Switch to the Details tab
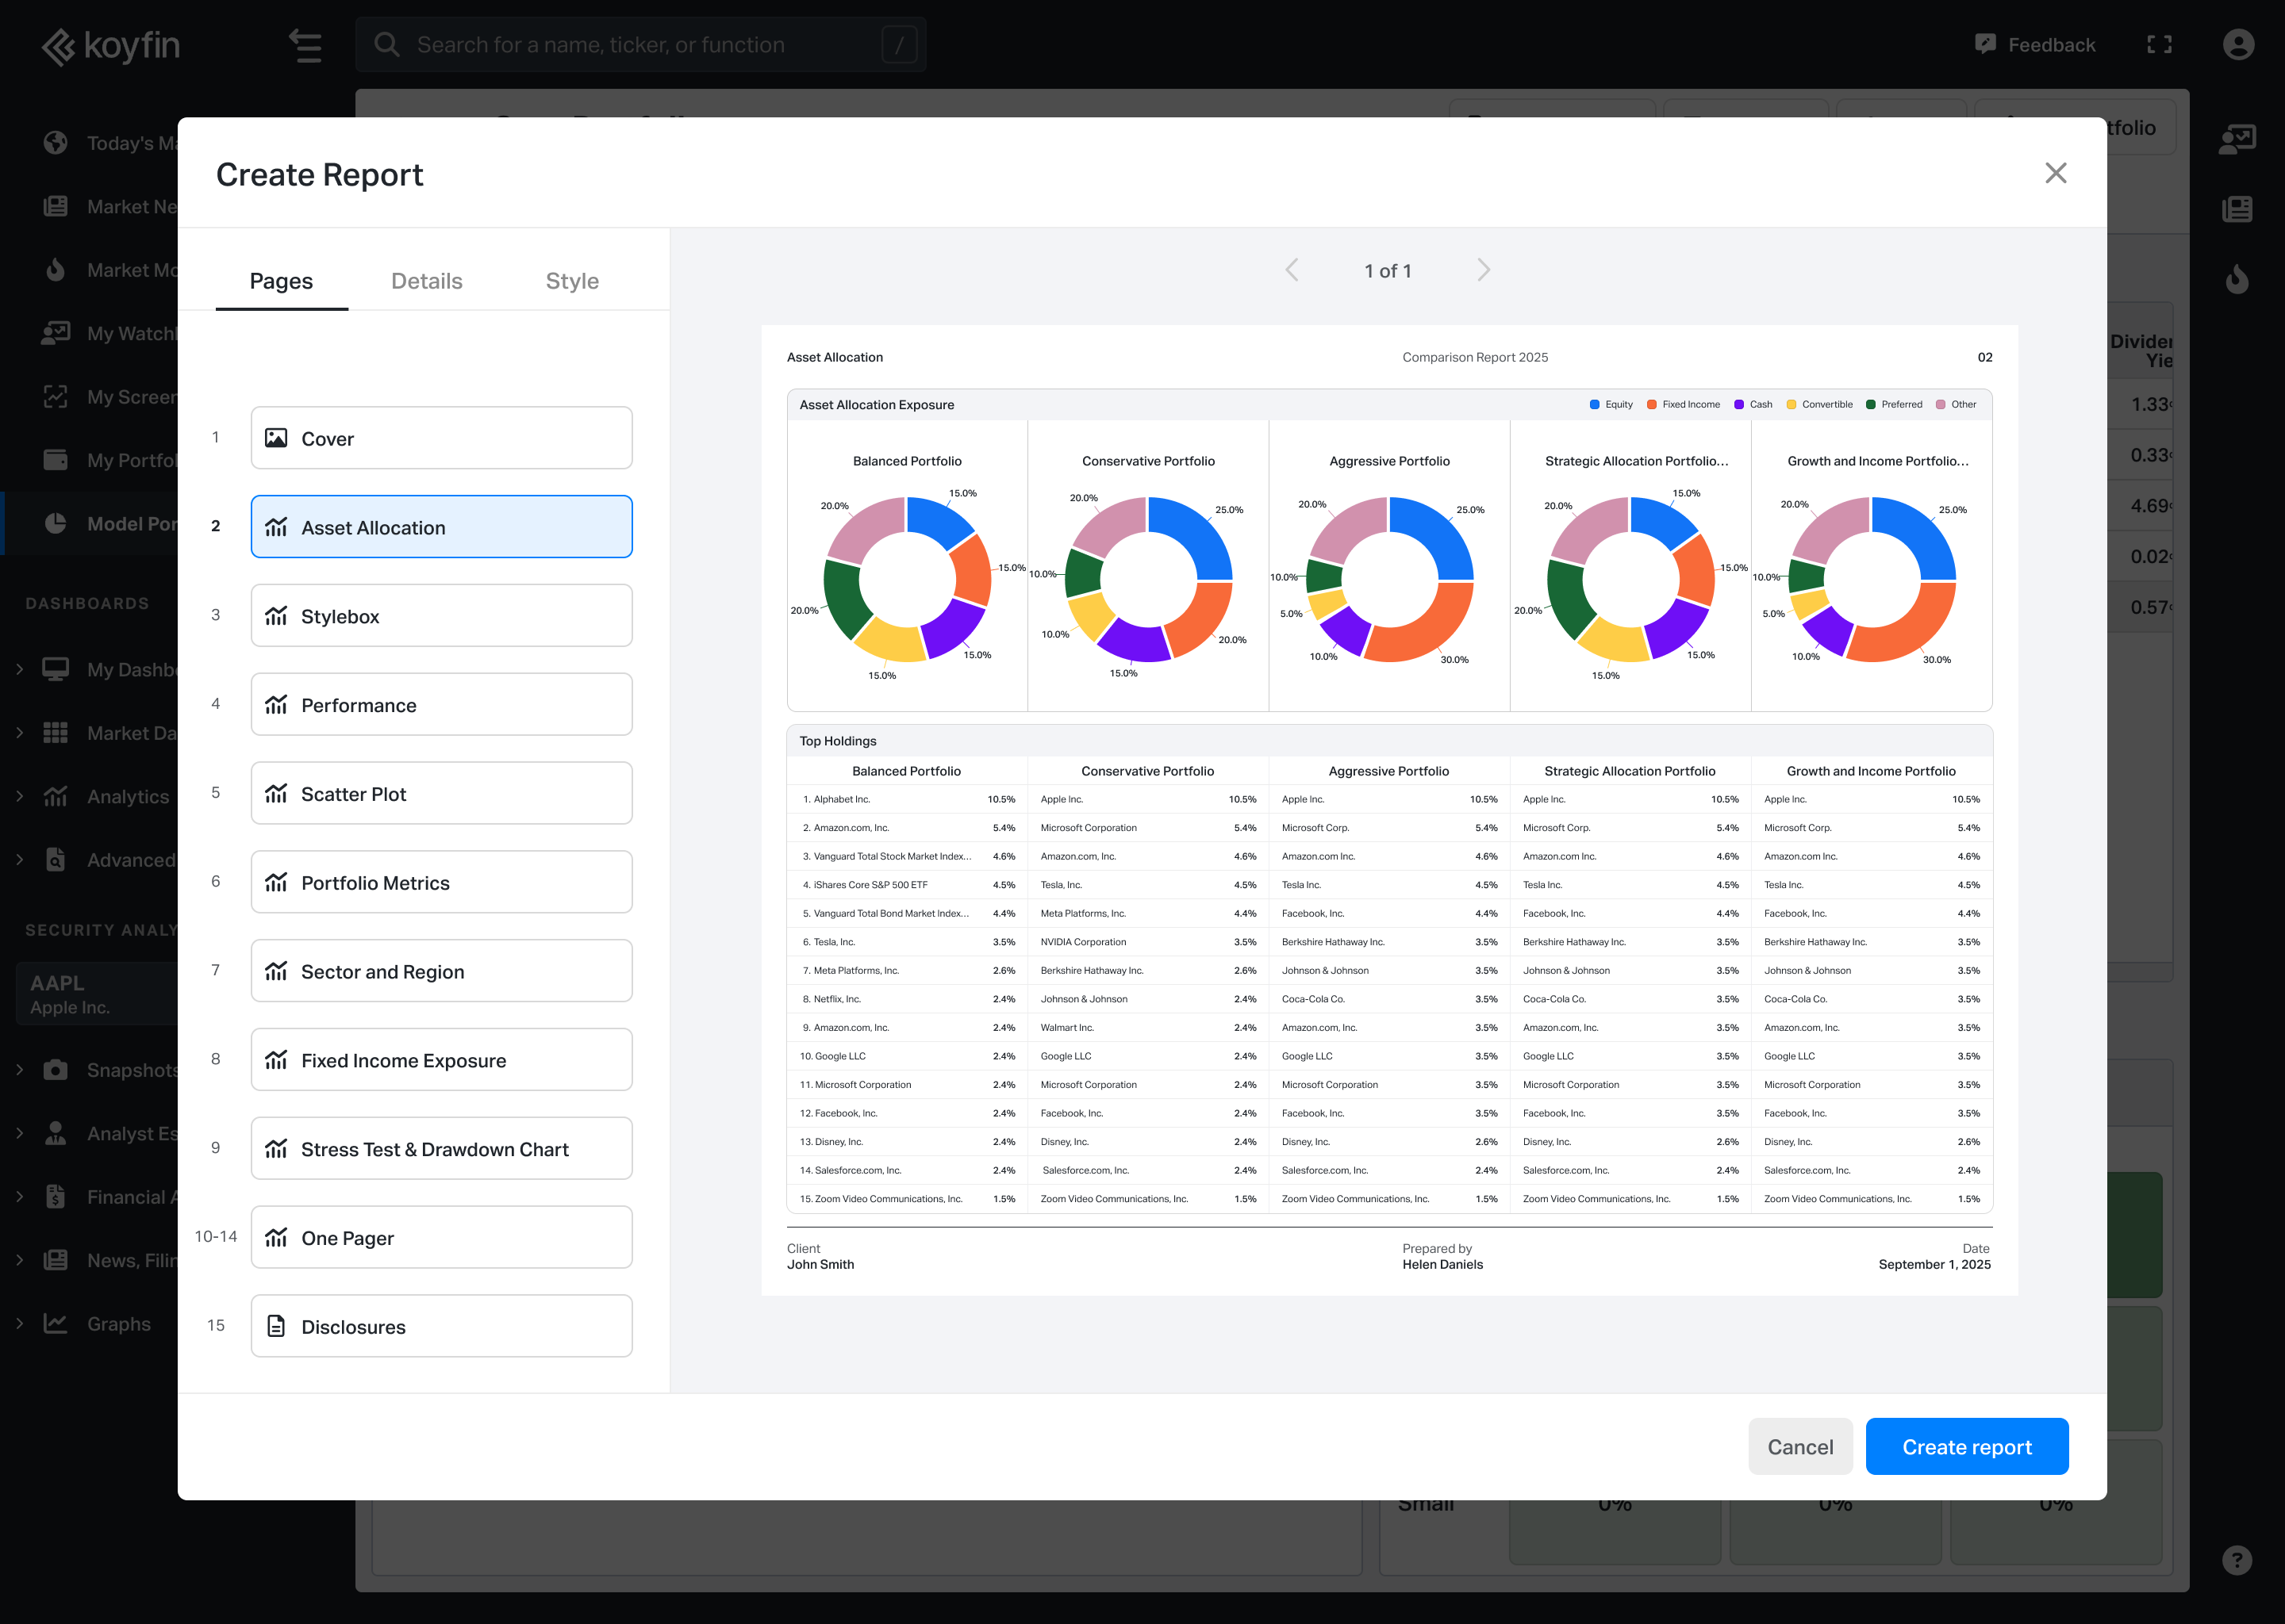 point(426,281)
